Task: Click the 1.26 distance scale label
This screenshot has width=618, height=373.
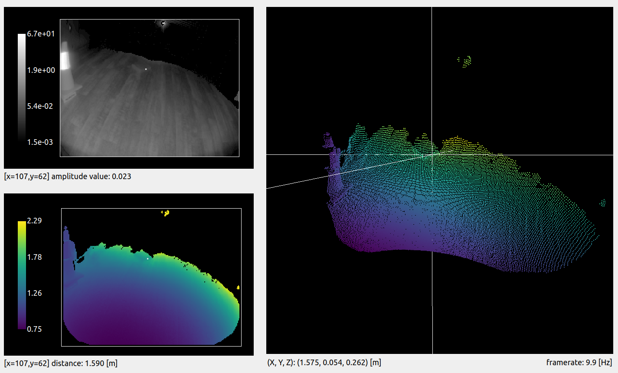Action: [x=34, y=293]
